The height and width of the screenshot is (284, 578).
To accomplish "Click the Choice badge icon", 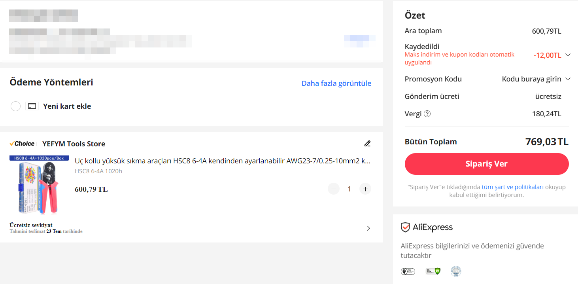I will 23,144.
